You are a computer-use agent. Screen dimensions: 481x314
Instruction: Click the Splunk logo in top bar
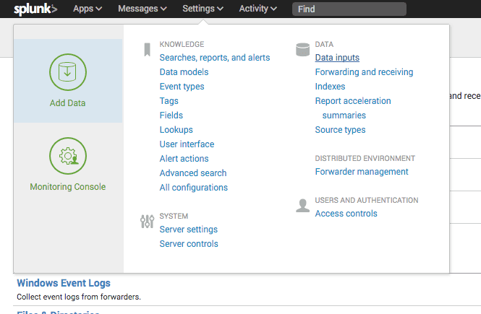pos(35,9)
